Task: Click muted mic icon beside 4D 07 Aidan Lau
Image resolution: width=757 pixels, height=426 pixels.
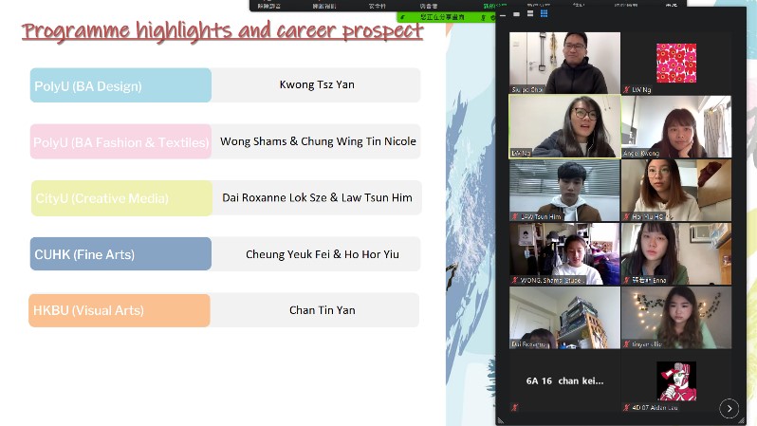Action: click(x=627, y=407)
